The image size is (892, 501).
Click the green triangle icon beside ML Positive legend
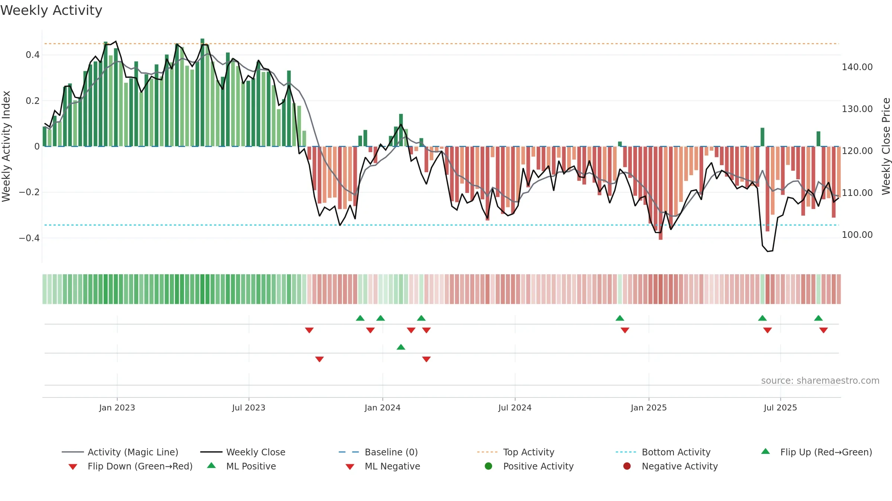tap(211, 465)
